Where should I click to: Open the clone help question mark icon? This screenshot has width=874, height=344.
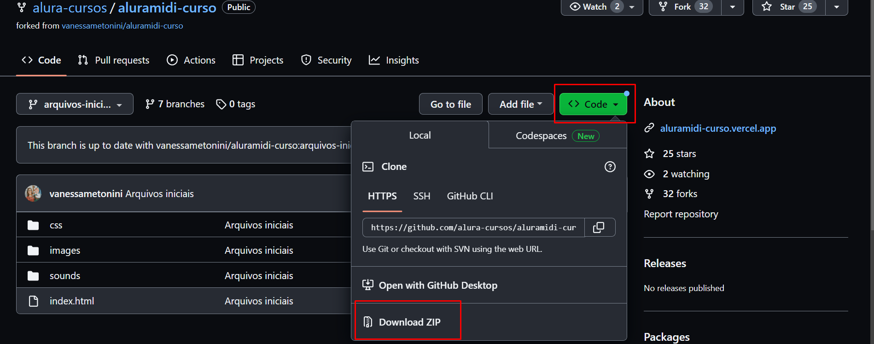pos(610,167)
